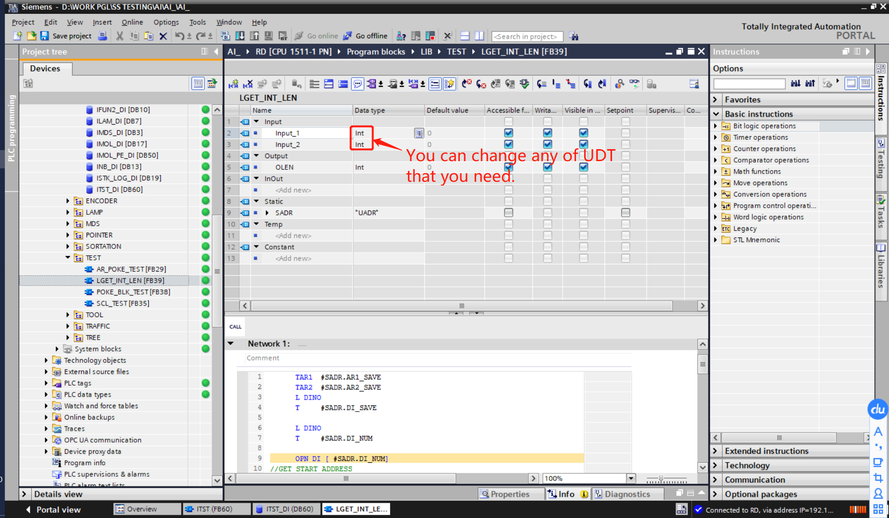
Task: Expand the SADR static variable
Action: (x=267, y=213)
